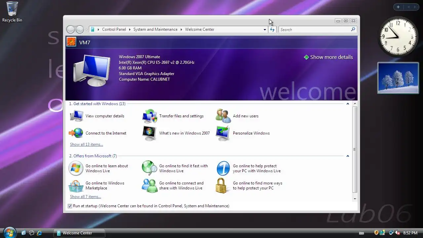Click the Show all 13 items link
Image resolution: width=423 pixels, height=238 pixels.
pos(87,144)
